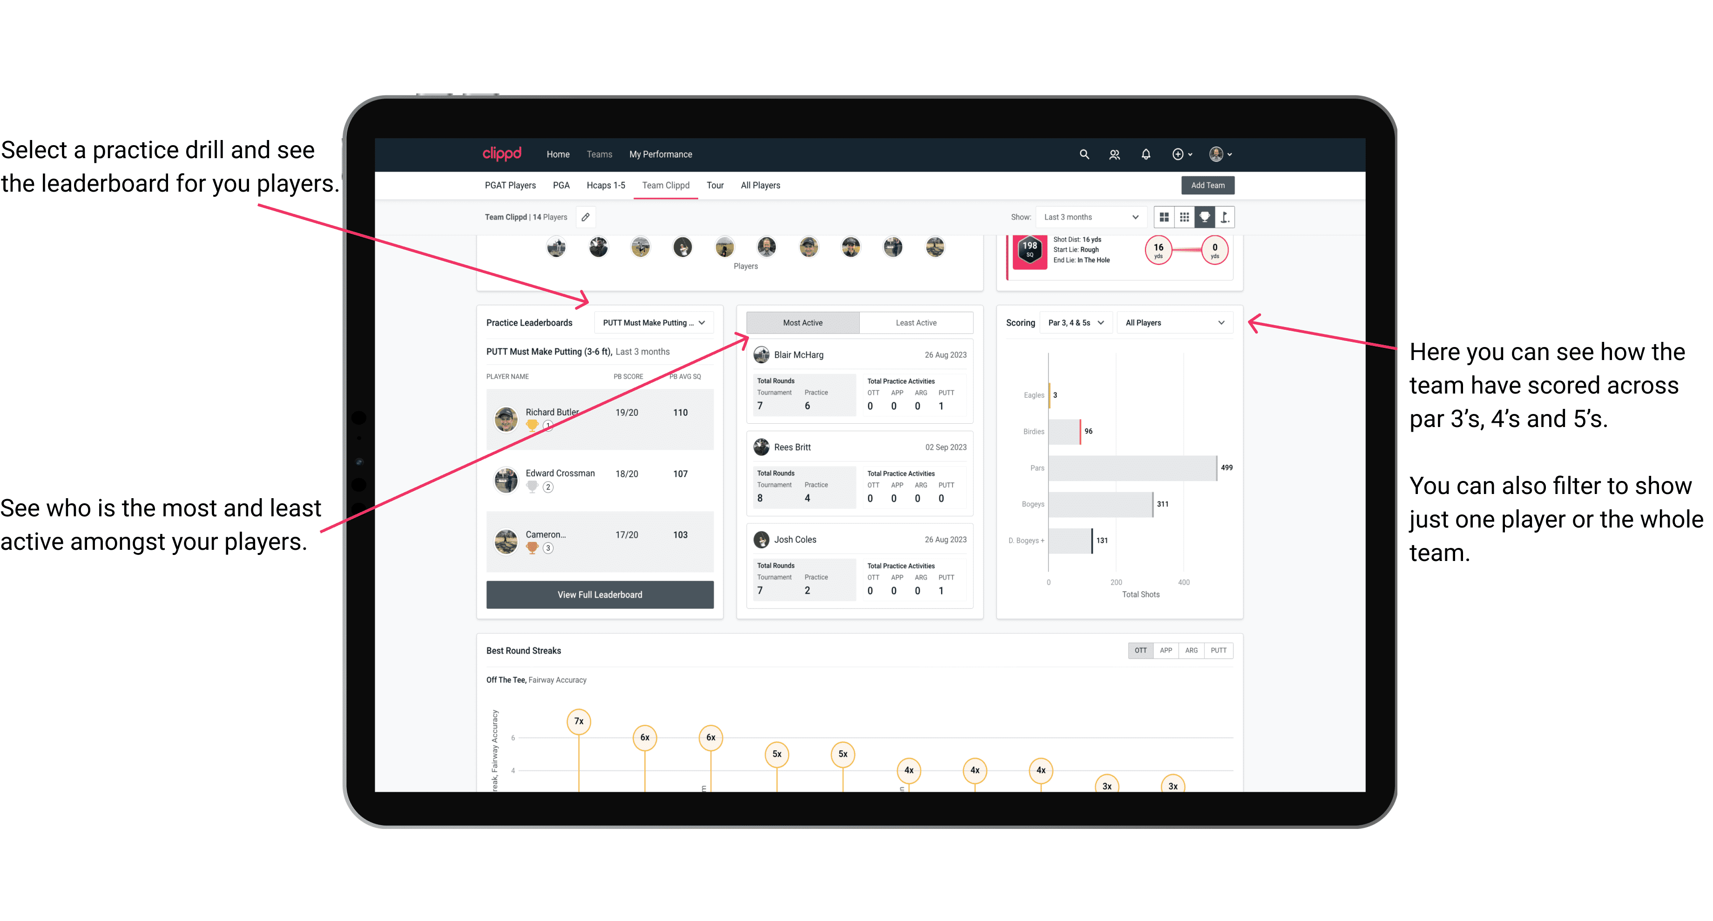Click Add Team button top right
Image resolution: width=1713 pixels, height=921 pixels.
tap(1208, 185)
